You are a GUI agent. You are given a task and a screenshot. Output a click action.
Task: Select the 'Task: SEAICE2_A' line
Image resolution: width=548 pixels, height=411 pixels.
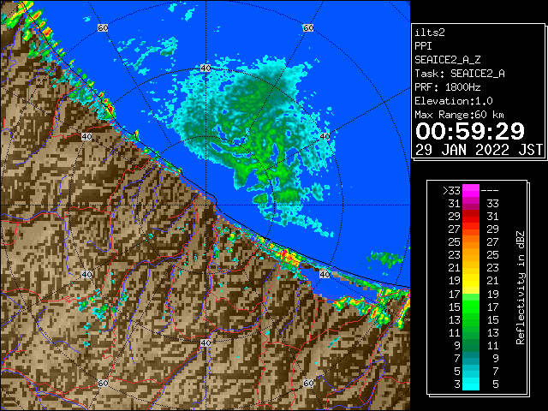point(460,74)
